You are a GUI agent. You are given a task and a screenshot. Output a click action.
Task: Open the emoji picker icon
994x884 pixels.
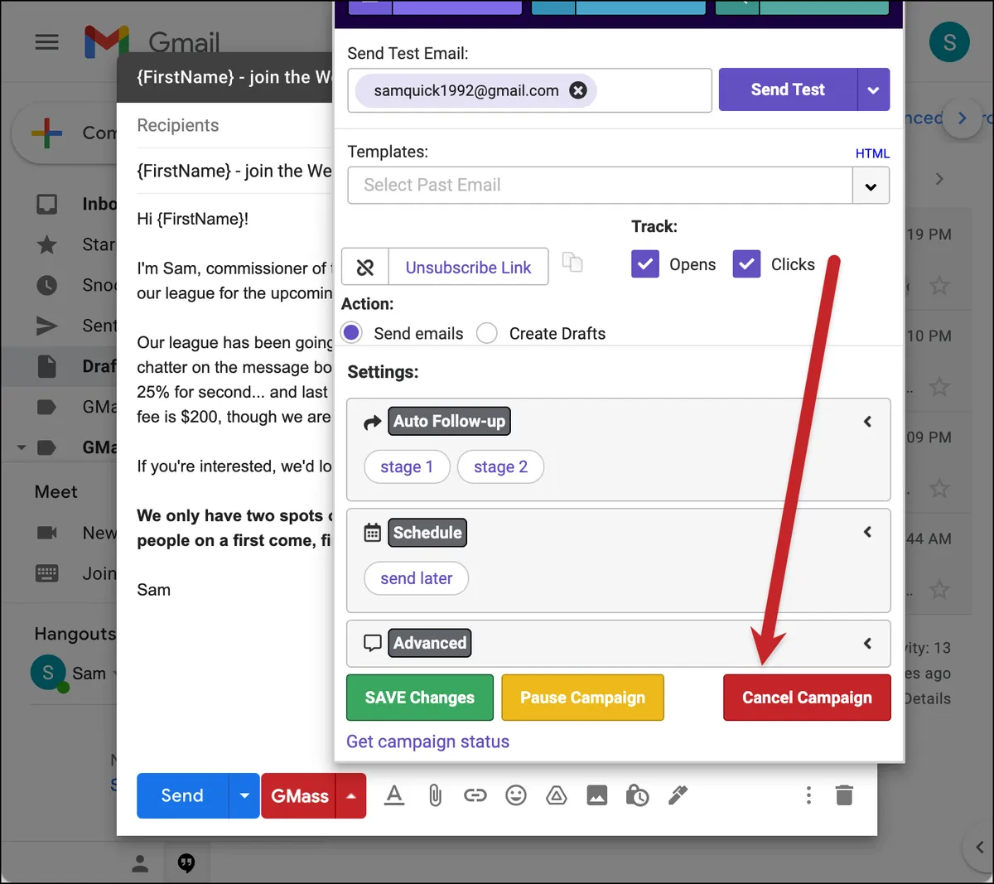click(516, 795)
